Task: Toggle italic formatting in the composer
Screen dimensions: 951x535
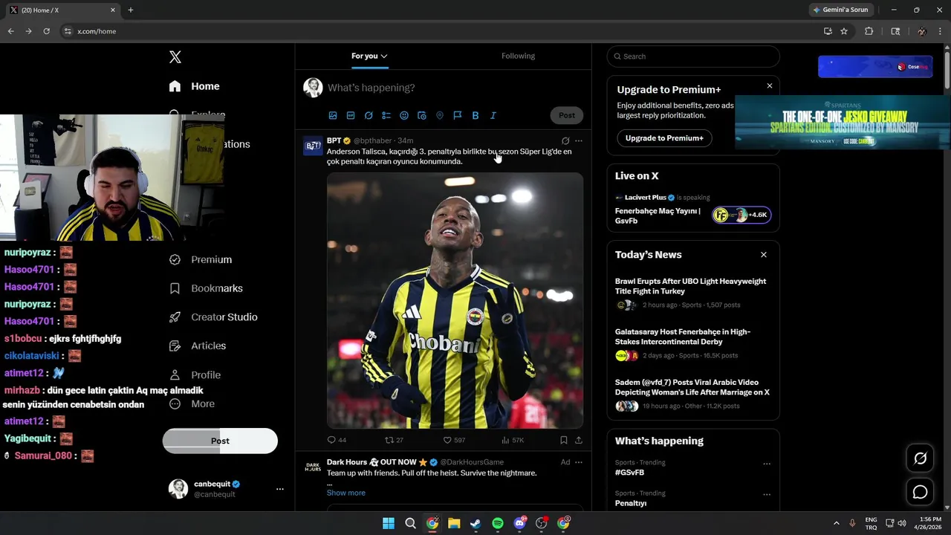Action: click(493, 115)
